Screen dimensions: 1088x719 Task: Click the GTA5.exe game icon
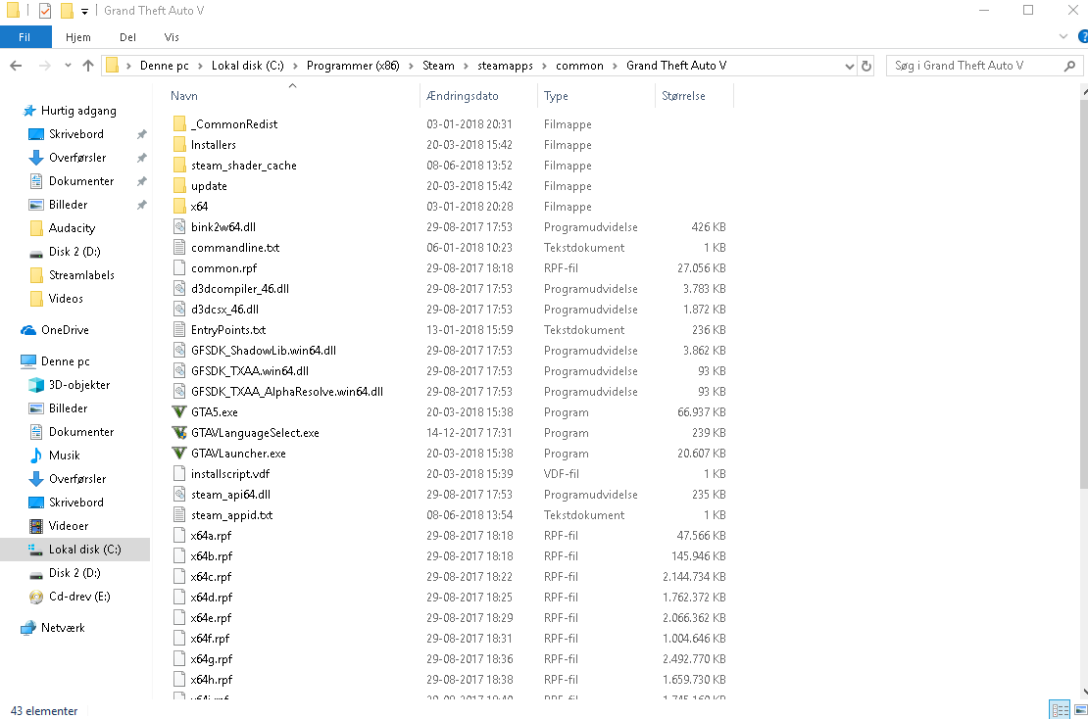[x=179, y=411]
